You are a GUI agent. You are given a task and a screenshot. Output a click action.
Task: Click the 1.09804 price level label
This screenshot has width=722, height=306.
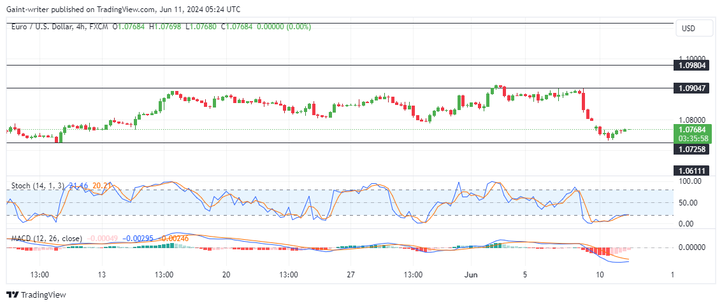[x=691, y=66]
